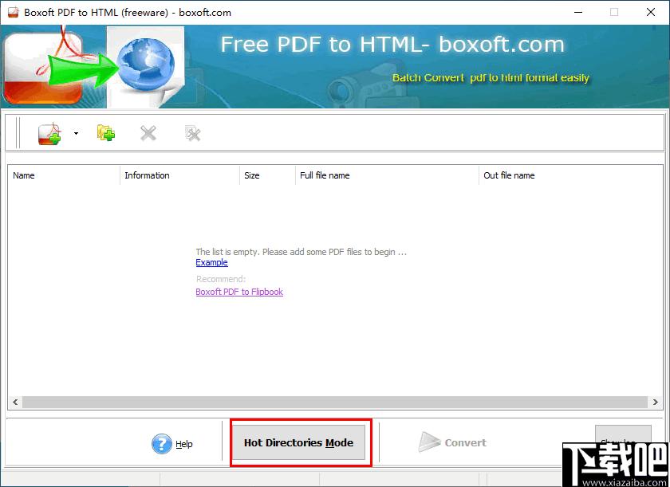The height and width of the screenshot is (487, 670).
Task: Open the Example link
Action: pos(211,262)
